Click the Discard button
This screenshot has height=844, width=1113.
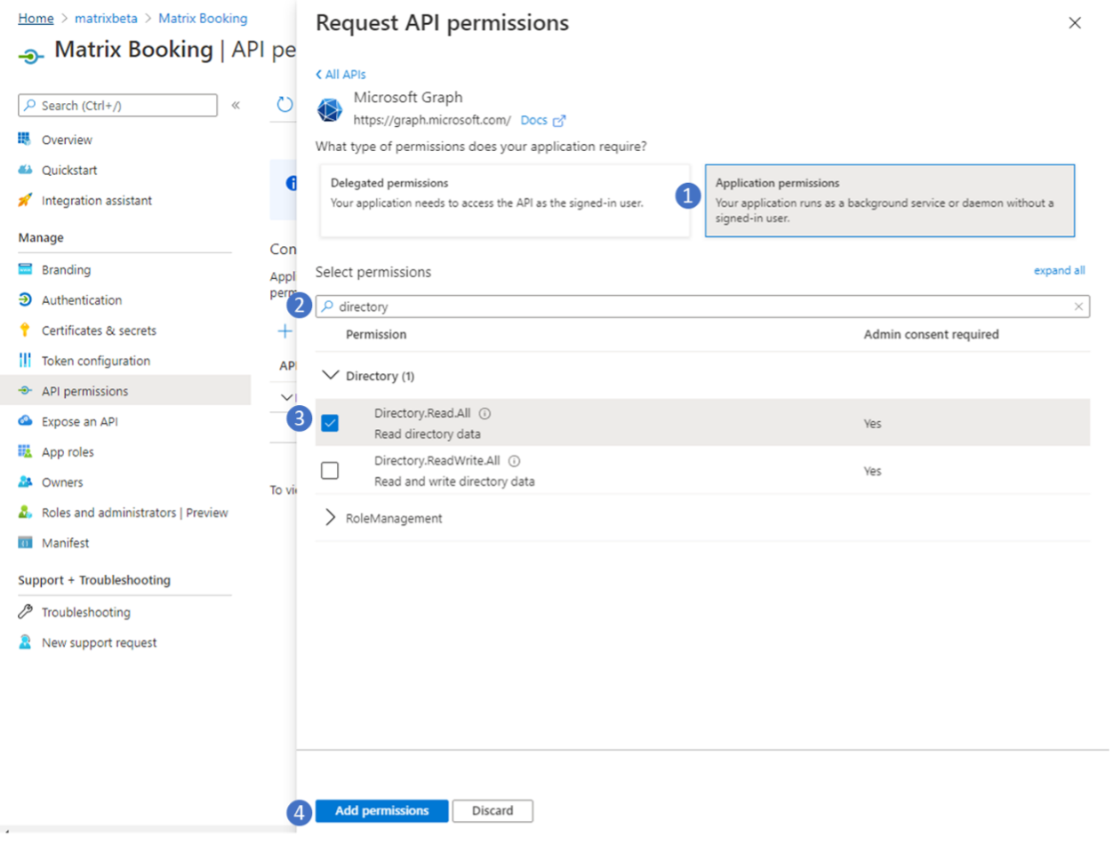click(492, 811)
